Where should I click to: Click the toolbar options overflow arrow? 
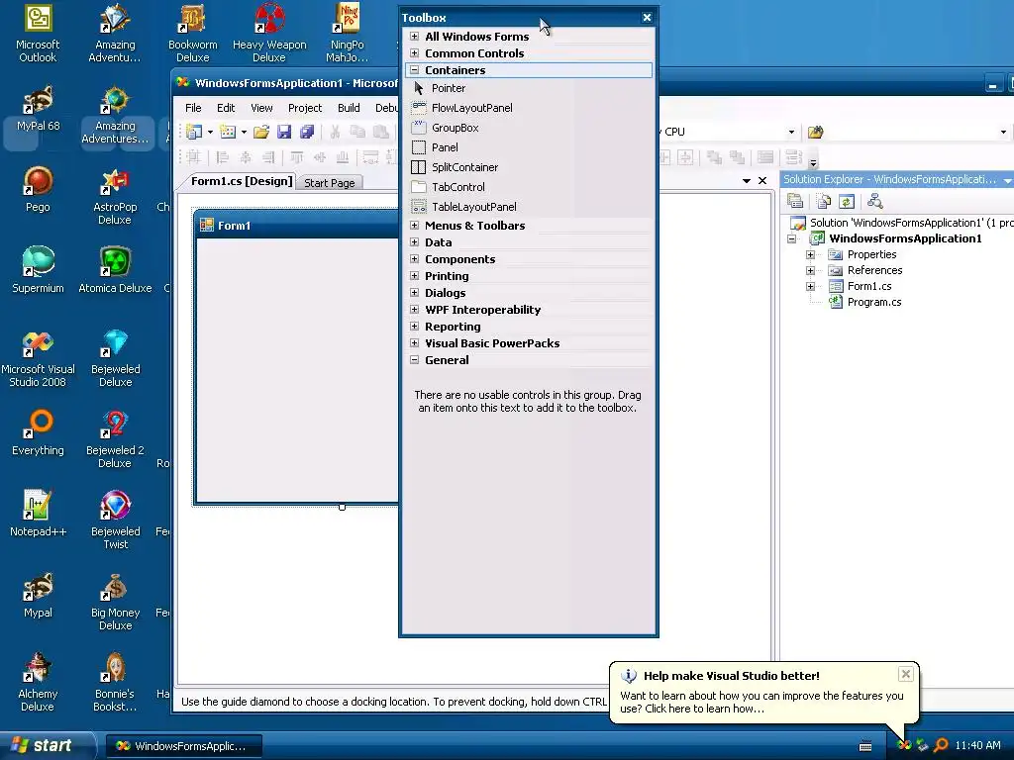pos(814,162)
